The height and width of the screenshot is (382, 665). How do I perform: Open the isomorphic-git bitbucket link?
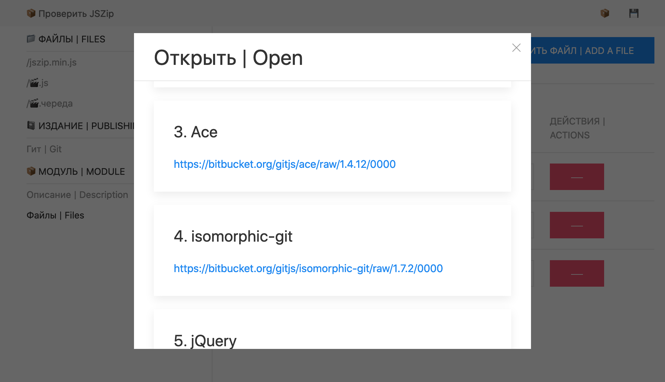point(308,268)
